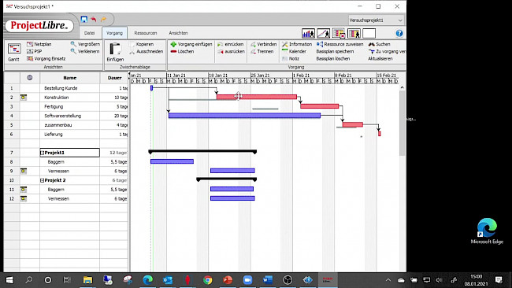Click the Dauer column header
Viewport: 512px width, 288px height.
point(114,78)
